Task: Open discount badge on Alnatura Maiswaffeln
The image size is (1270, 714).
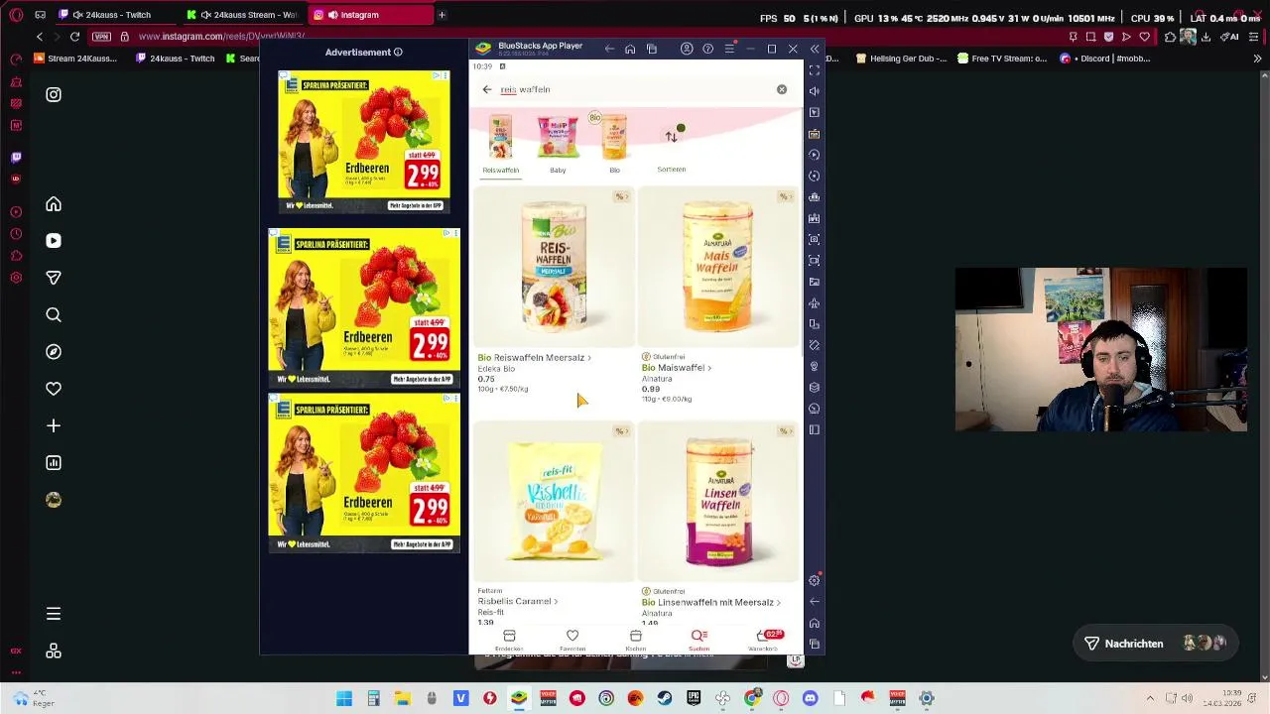Action: [x=786, y=196]
